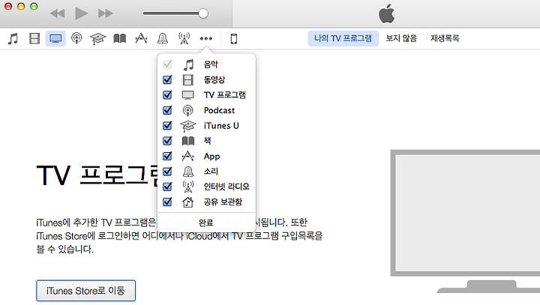Select the 공유 보관함 label in popup

point(223,202)
